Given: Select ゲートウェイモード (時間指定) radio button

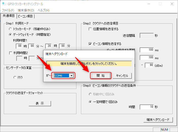Looking at the screenshot, I should (x=10, y=34).
